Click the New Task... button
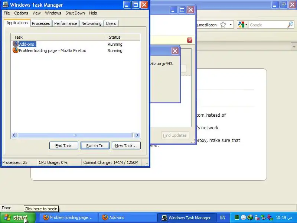The image size is (297, 223). [126, 146]
